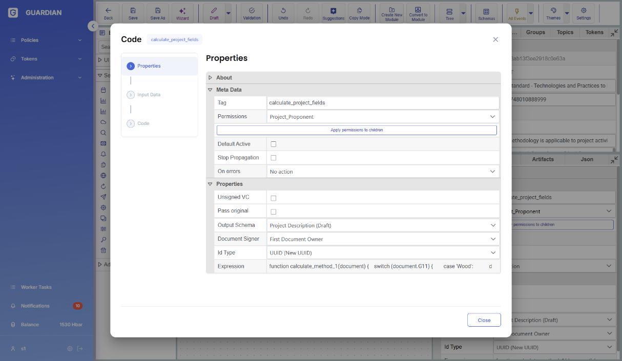This screenshot has width=622, height=361.
Task: Click the Tag input field
Action: coord(383,103)
